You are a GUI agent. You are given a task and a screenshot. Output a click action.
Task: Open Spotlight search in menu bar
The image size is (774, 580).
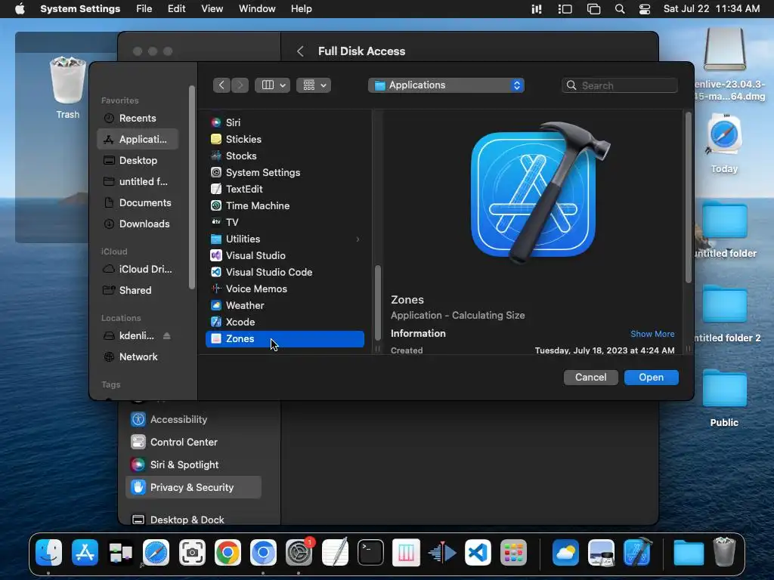click(620, 9)
